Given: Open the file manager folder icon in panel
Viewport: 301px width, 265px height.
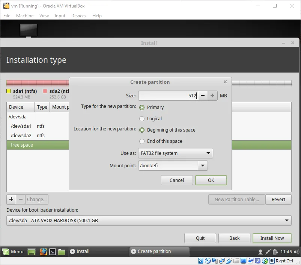Looking at the screenshot, I should (x=62, y=251).
